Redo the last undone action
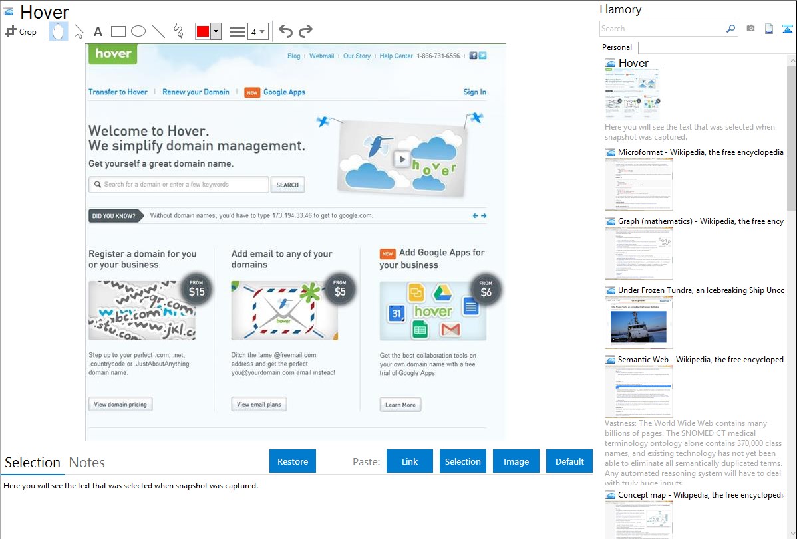This screenshot has height=539, width=797. pos(305,31)
